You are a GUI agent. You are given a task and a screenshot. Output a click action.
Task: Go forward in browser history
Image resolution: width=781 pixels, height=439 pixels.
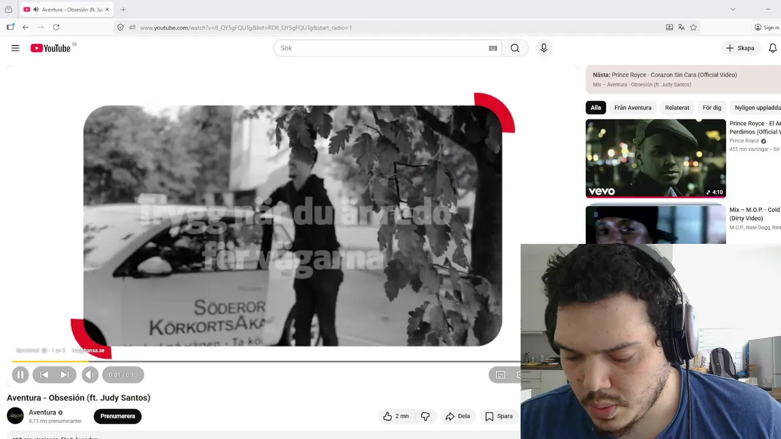[x=41, y=27]
